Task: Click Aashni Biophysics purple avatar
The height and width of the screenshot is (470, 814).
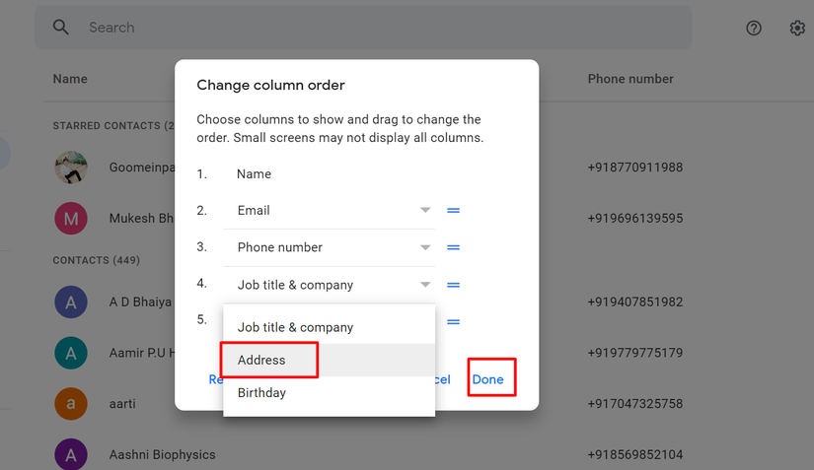Action: point(71,454)
